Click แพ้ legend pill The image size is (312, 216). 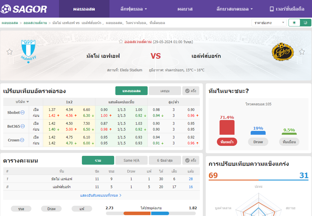pyautogui.click(x=82, y=209)
